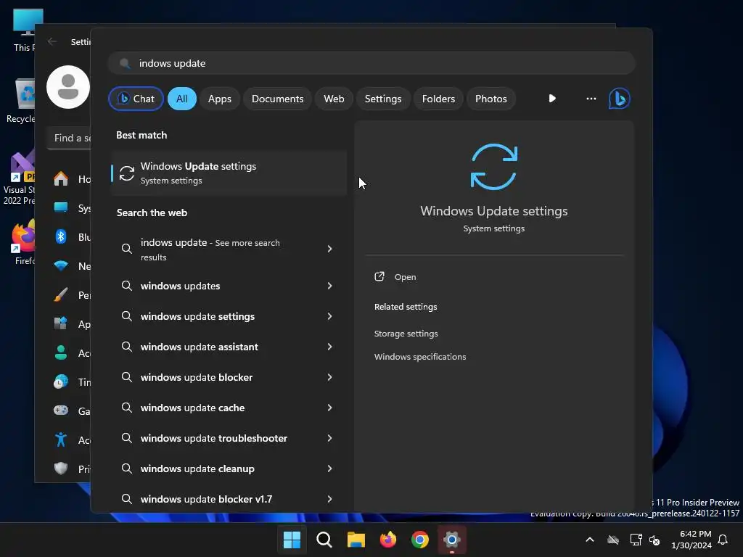The width and height of the screenshot is (743, 557).
Task: Select the System icon in Settings sidebar
Action: pyautogui.click(x=61, y=207)
